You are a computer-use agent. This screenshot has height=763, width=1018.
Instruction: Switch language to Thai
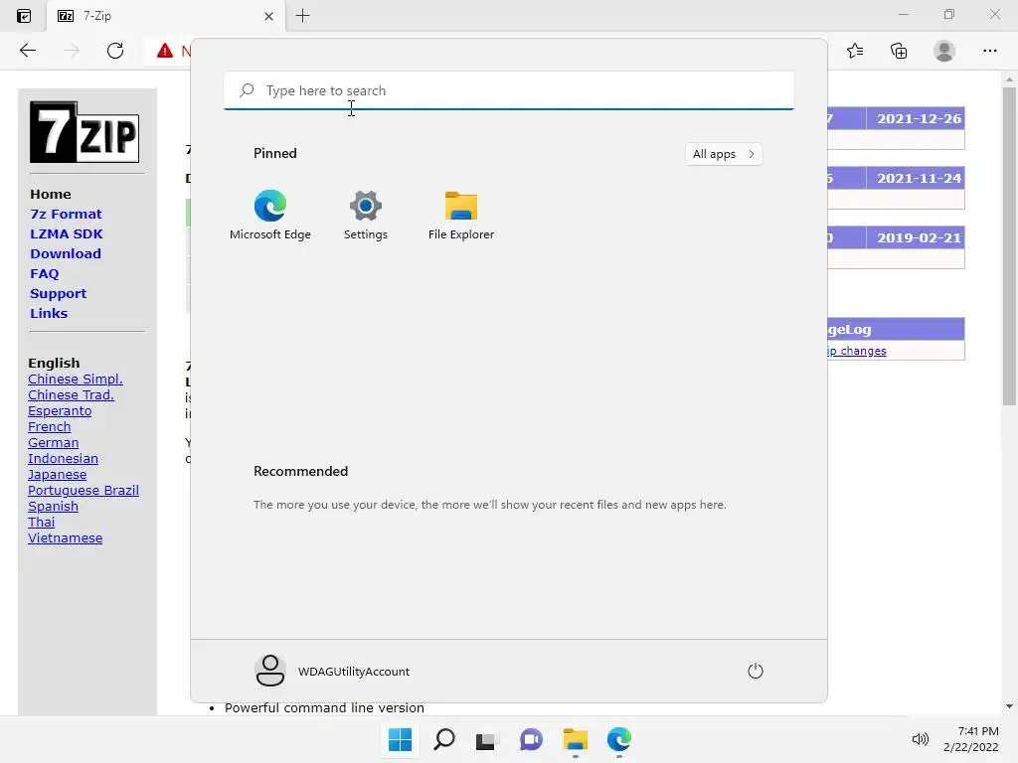42,523
